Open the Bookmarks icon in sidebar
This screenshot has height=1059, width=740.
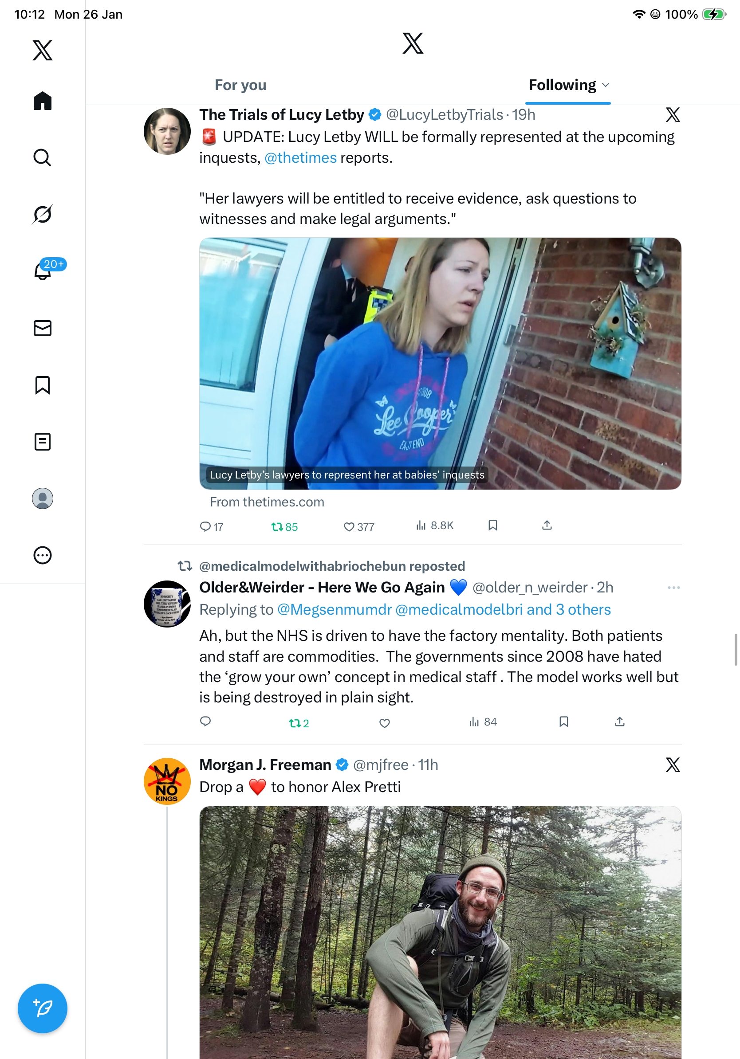coord(43,385)
